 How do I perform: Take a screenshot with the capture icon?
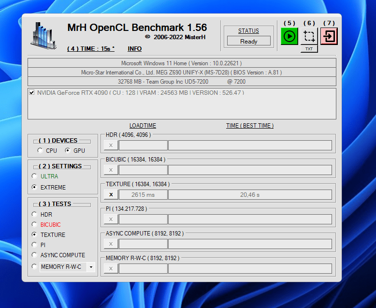[309, 36]
